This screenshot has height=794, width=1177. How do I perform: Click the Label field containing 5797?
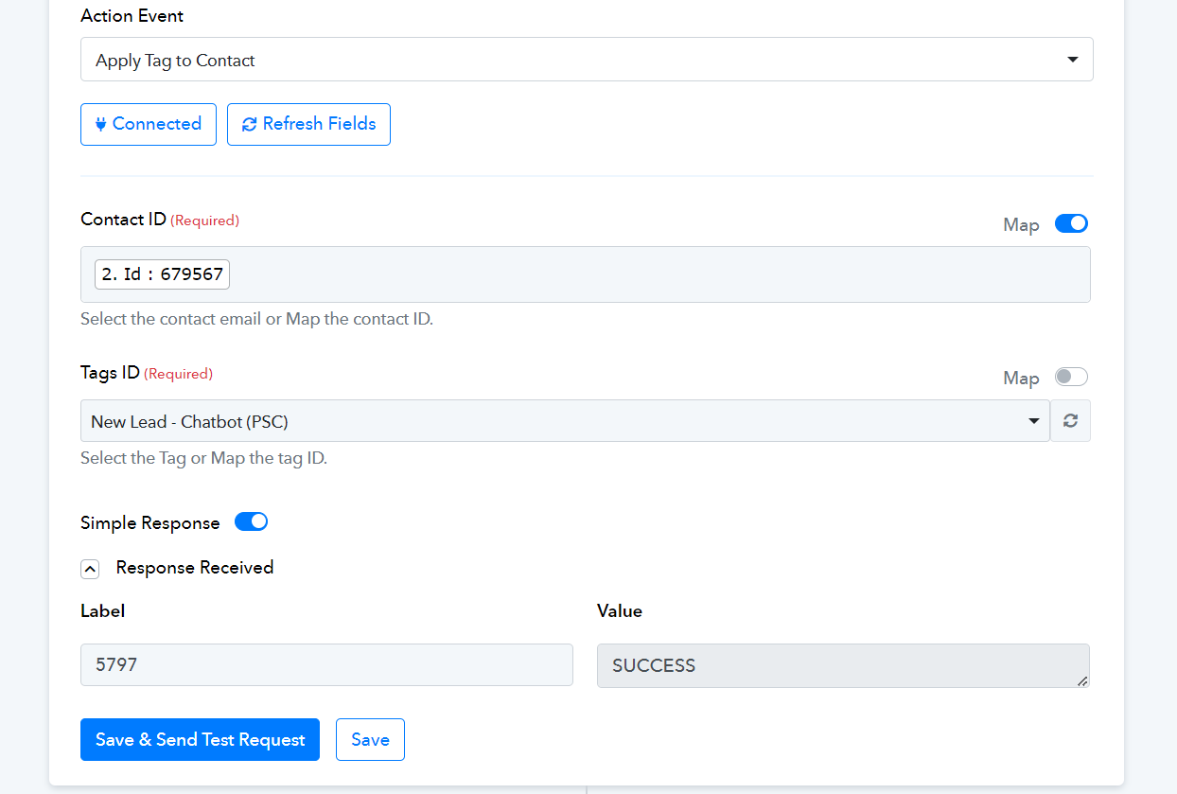tap(326, 665)
